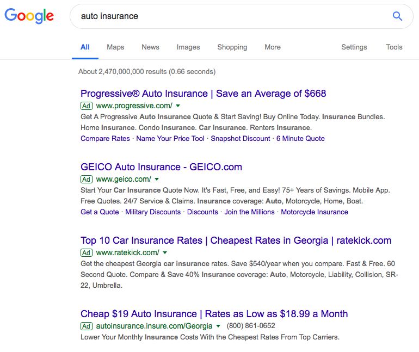The image size is (419, 352).
Task: Follow the Get a Quote sitelink
Action: tap(100, 212)
